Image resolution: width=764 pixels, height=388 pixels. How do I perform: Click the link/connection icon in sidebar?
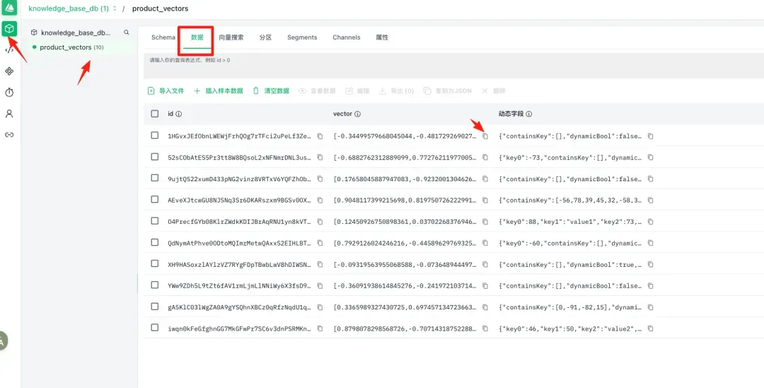[x=9, y=135]
